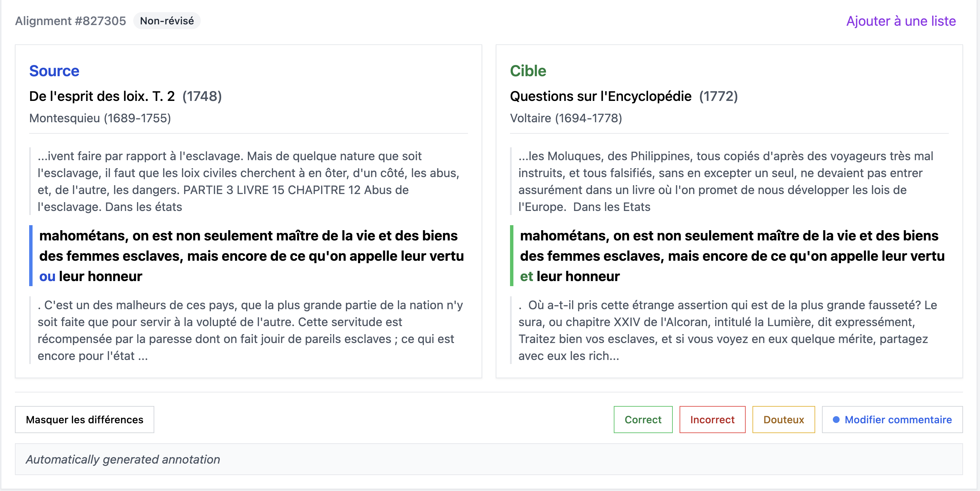The image size is (980, 491).
Task: Click highlighted green word 'et' in target
Action: 526,276
